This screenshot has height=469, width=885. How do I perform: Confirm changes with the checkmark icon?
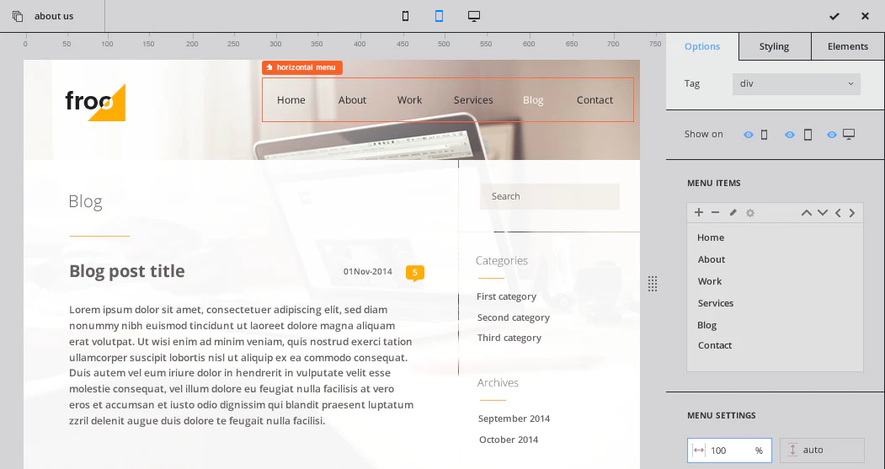coord(834,16)
